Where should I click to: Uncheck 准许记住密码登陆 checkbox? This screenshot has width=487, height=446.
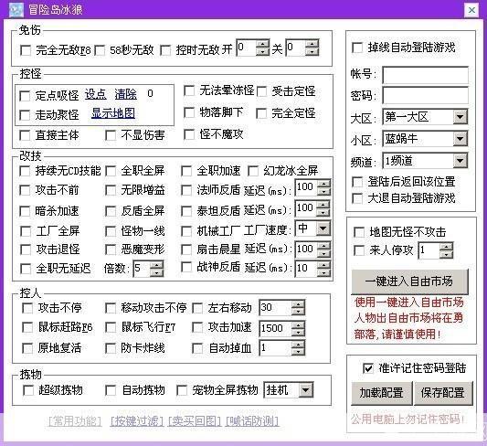pos(368,368)
